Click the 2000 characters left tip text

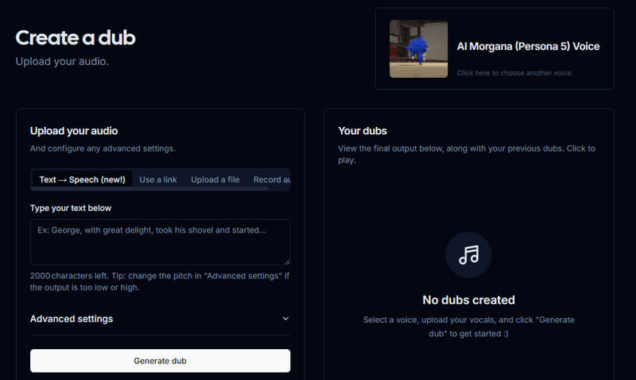pos(159,281)
